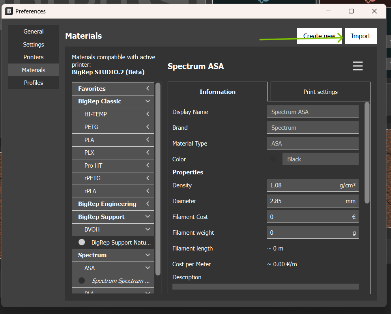Image resolution: width=391 pixels, height=314 pixels.
Task: Edit the Diameter value field
Action: point(312,201)
